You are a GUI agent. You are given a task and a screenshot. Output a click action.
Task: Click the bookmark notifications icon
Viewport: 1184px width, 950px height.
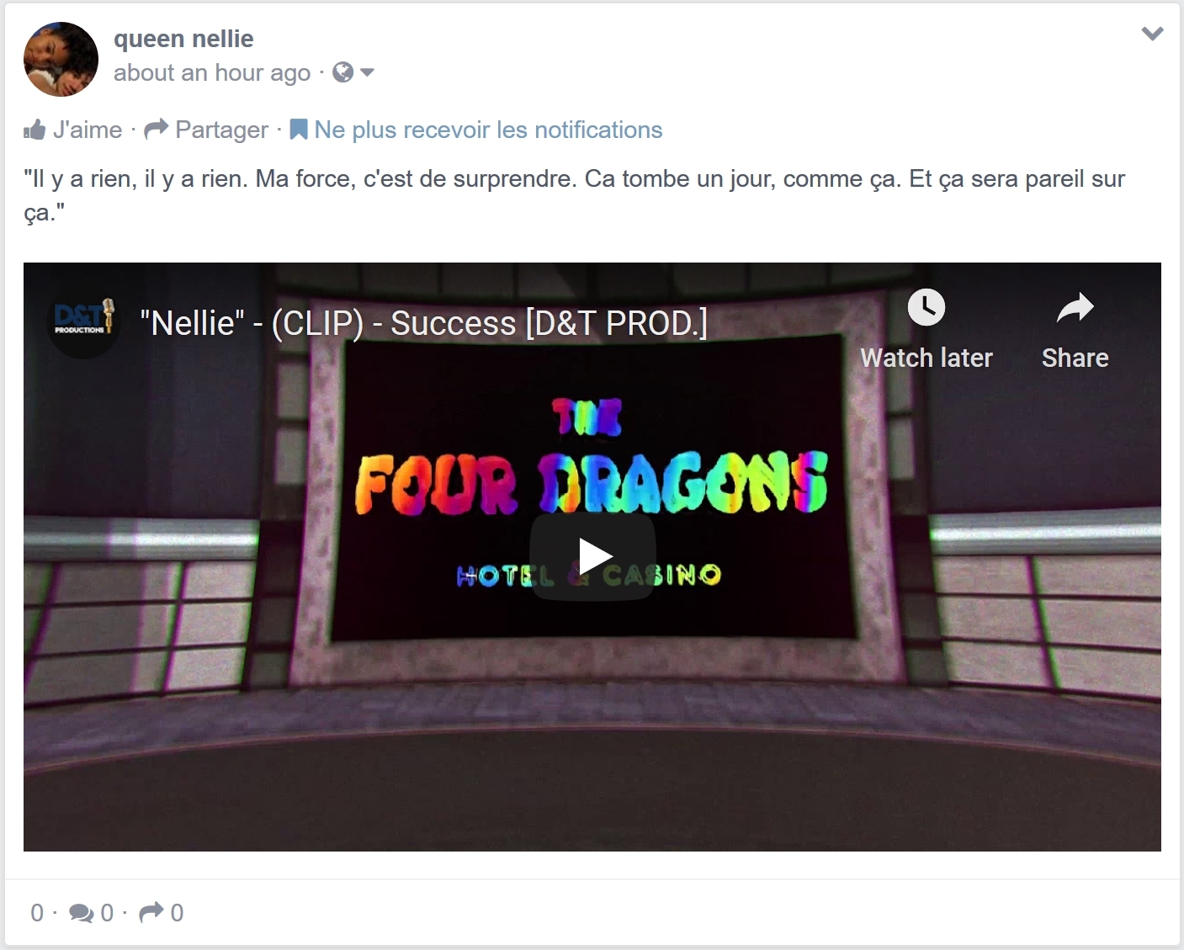[x=298, y=130]
